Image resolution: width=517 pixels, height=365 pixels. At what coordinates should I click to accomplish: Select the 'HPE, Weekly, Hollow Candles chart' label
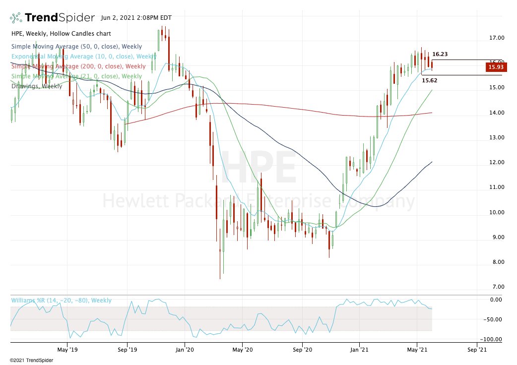tap(61, 34)
